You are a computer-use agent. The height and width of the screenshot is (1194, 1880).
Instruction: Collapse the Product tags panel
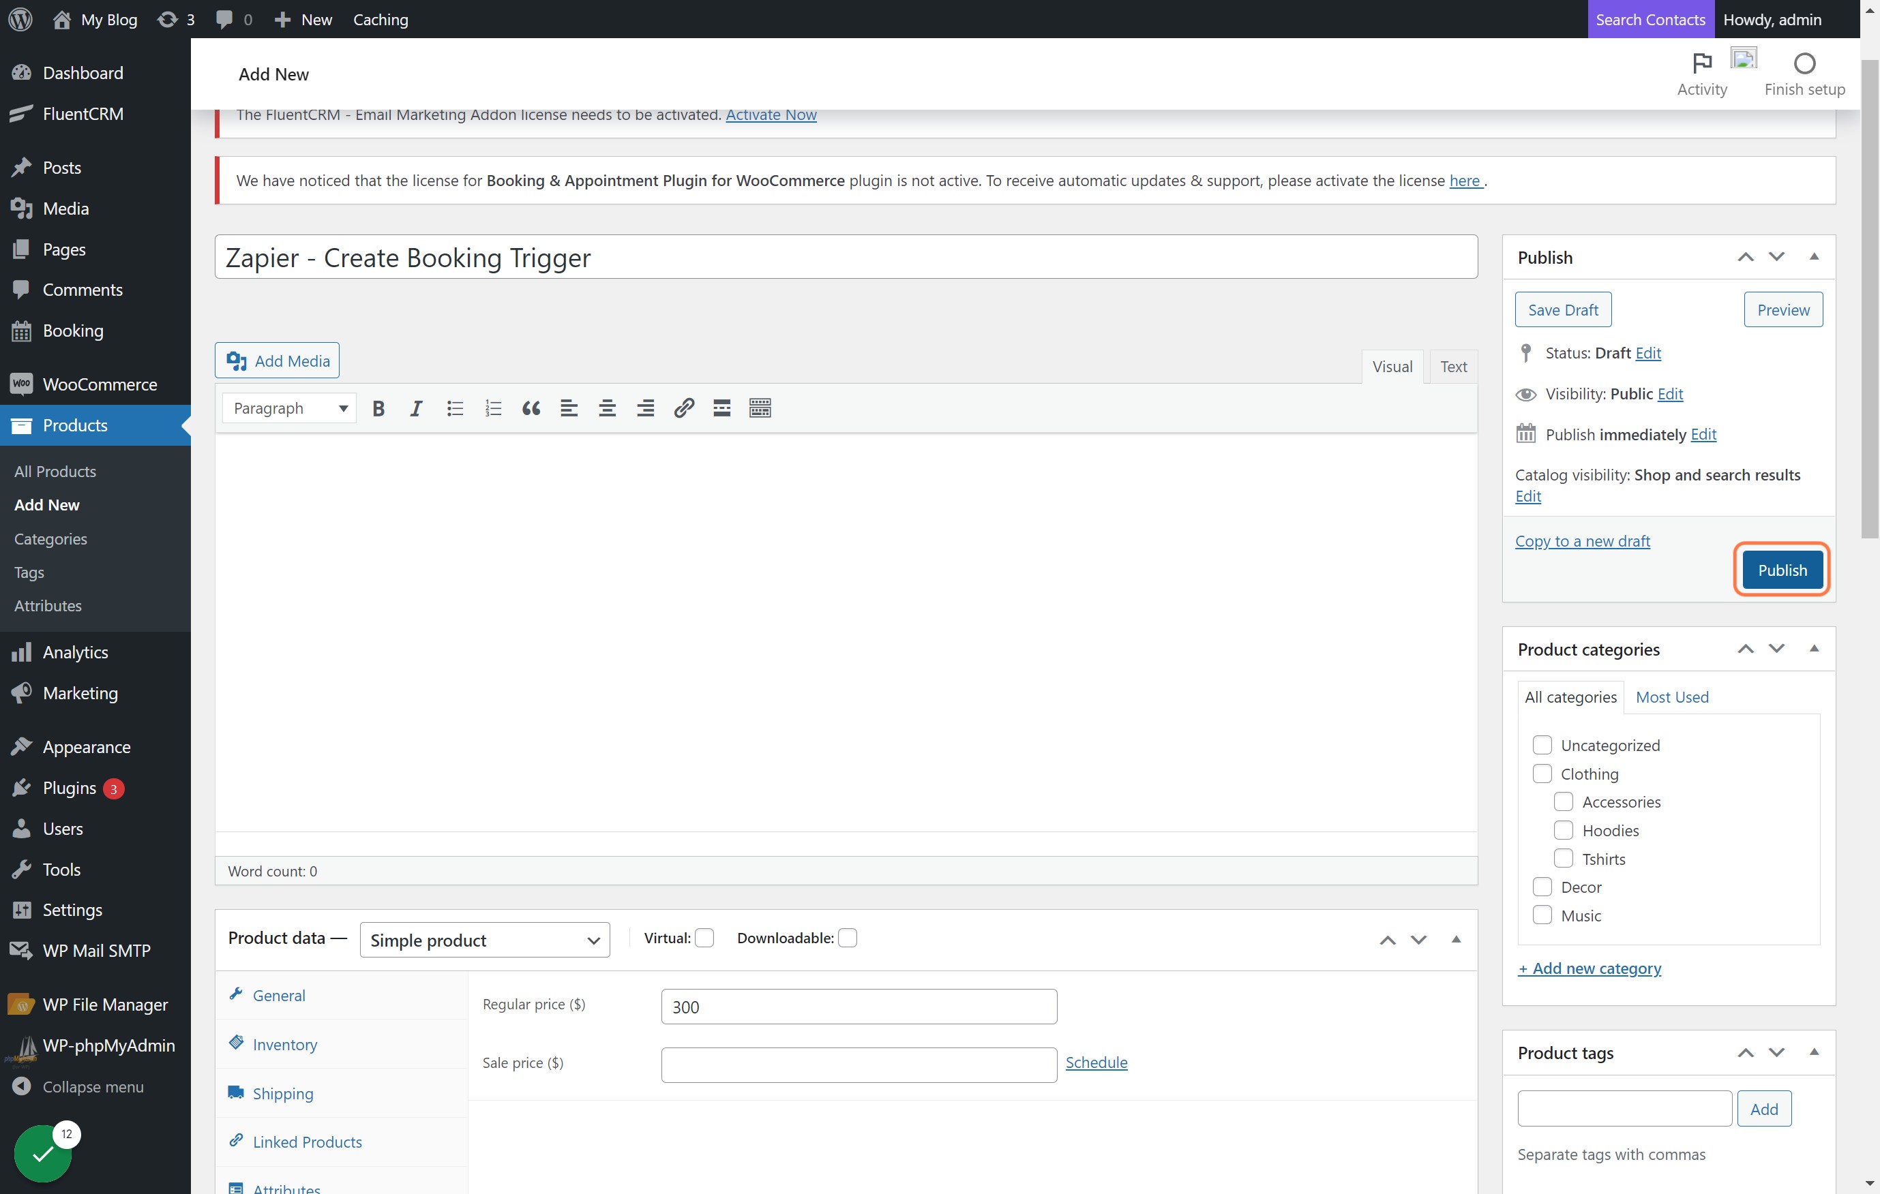[1815, 1052]
